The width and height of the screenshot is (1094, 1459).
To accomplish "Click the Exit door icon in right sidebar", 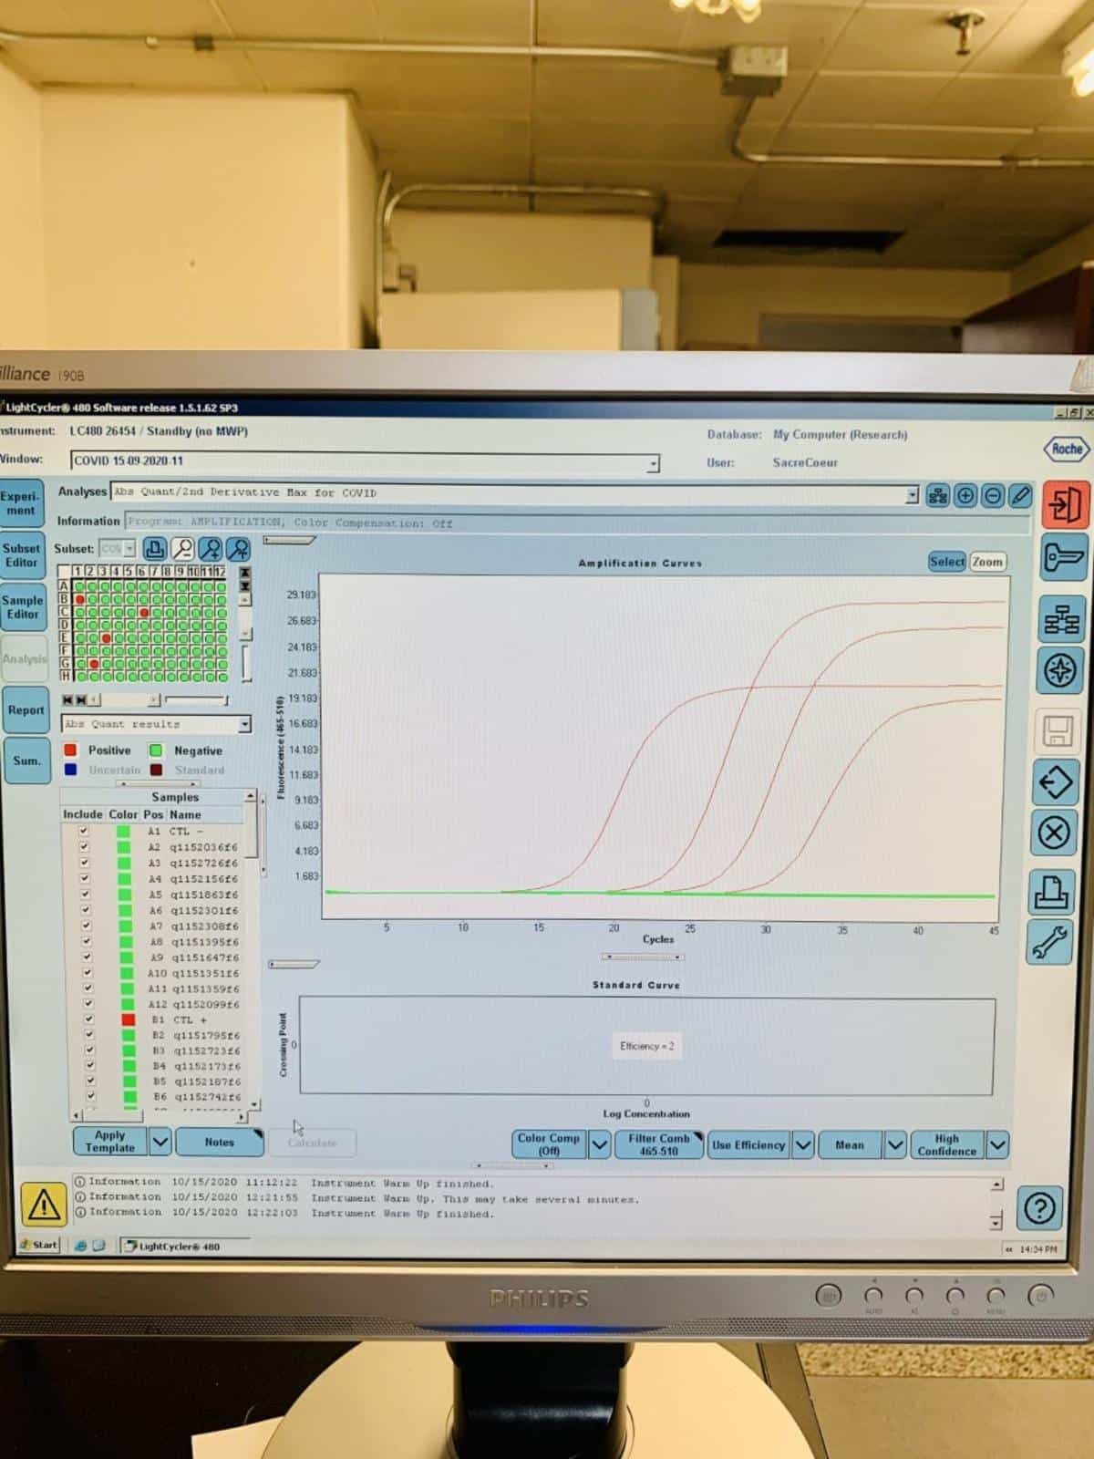I will [1065, 504].
